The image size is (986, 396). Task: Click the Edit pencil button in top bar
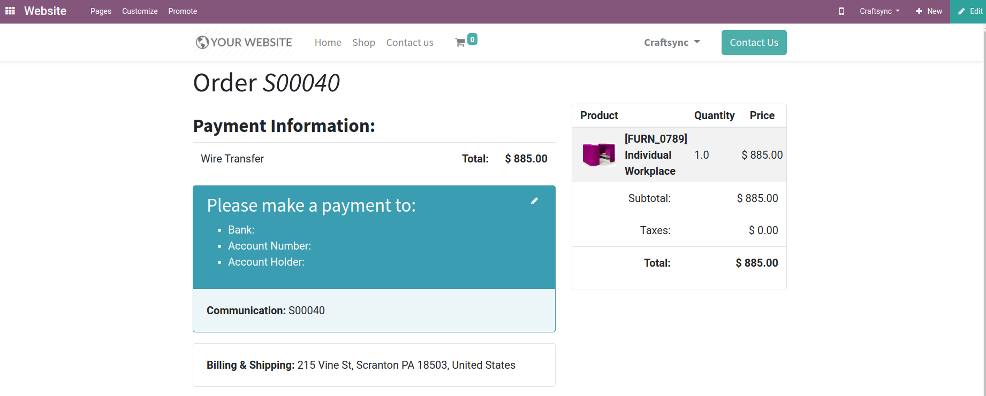tap(969, 11)
